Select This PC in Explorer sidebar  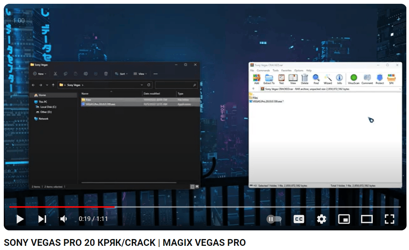click(41, 102)
